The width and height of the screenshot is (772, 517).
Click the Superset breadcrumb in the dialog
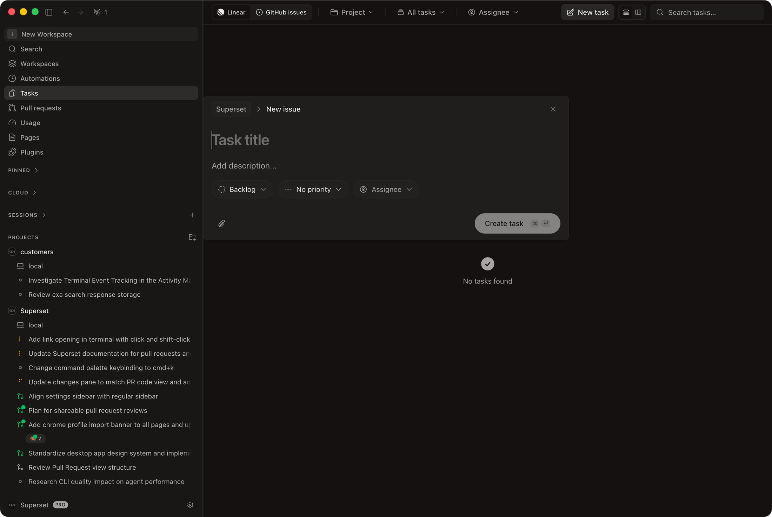pyautogui.click(x=231, y=109)
